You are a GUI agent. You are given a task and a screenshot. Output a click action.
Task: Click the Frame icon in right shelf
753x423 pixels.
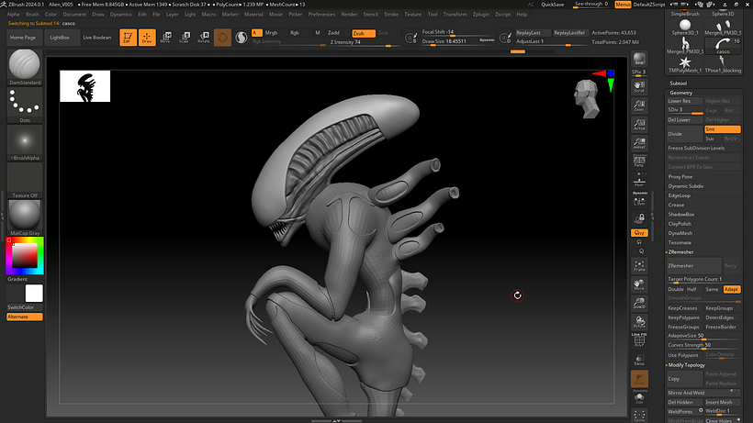639,266
